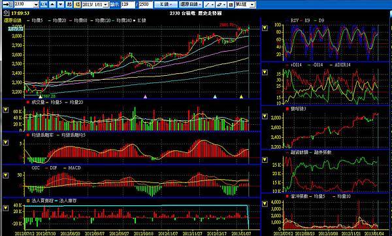Click the 成交量 red legend square

28,103
